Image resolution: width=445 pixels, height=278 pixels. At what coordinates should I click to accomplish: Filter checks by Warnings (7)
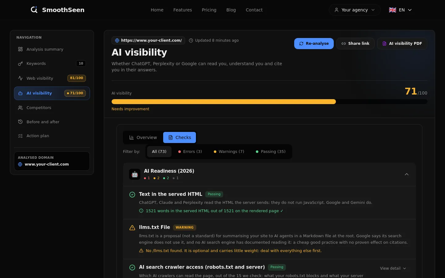(229, 152)
